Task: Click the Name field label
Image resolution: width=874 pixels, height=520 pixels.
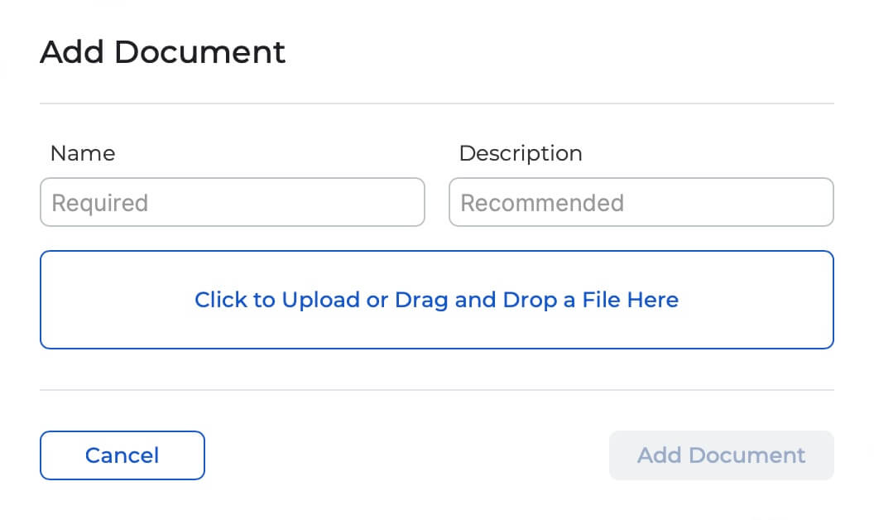Action: 83,153
